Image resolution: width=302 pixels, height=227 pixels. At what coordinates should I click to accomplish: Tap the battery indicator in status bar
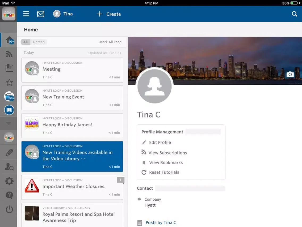294,3
